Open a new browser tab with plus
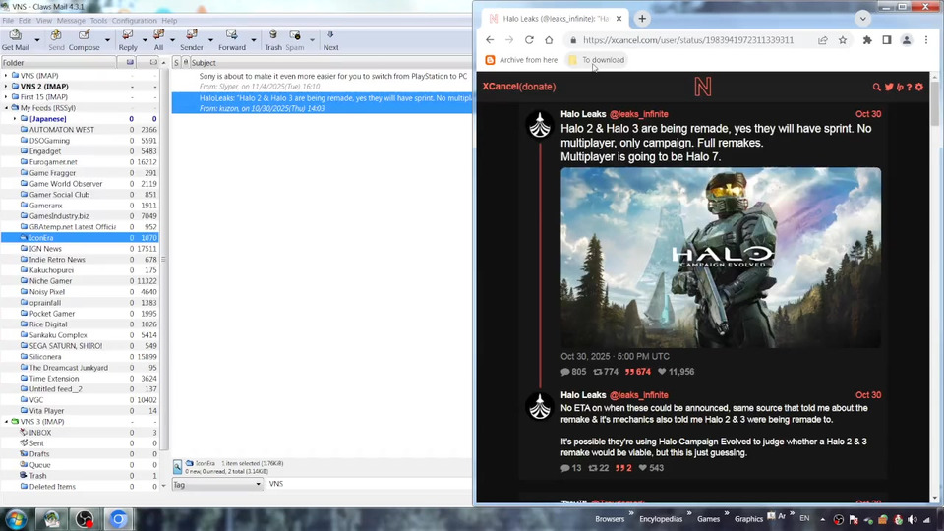This screenshot has width=944, height=531. 642,19
